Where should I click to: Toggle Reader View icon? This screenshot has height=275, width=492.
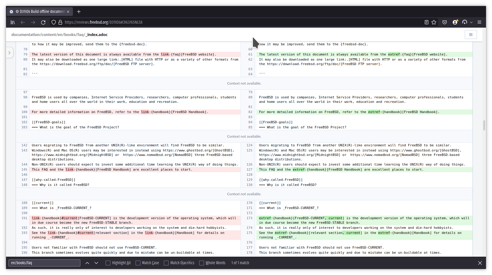click(x=427, y=22)
